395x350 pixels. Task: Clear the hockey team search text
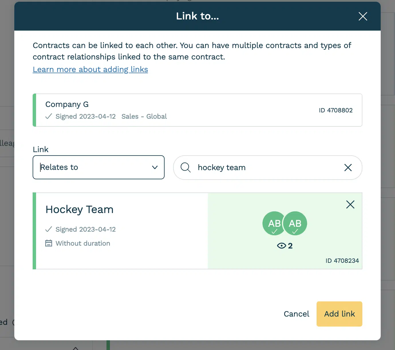(x=348, y=168)
